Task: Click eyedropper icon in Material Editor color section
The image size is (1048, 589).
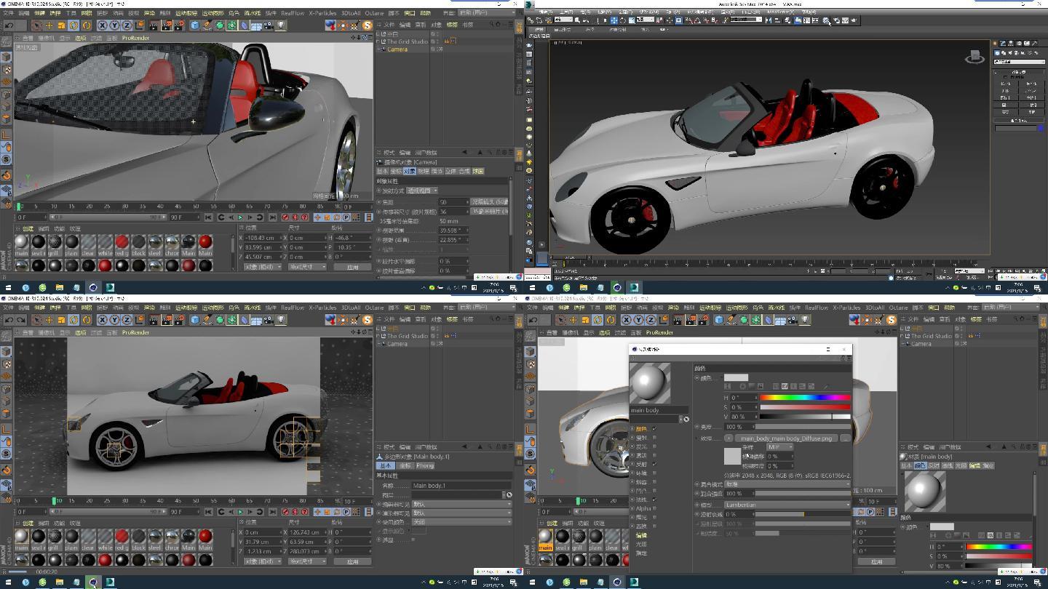Action: (x=826, y=386)
